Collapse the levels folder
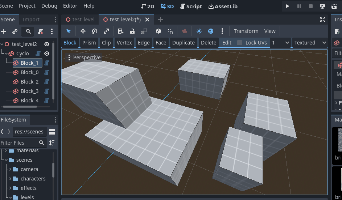This screenshot has width=342, height=200. [10, 197]
